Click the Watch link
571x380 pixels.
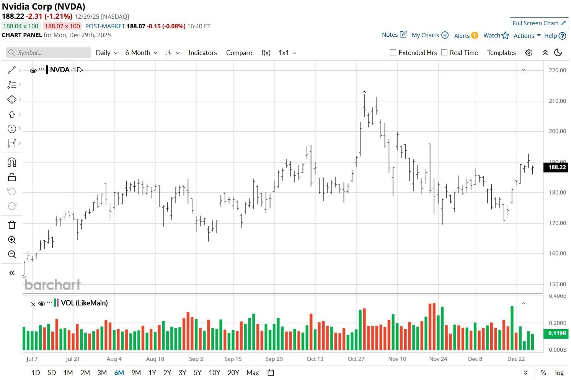point(491,35)
